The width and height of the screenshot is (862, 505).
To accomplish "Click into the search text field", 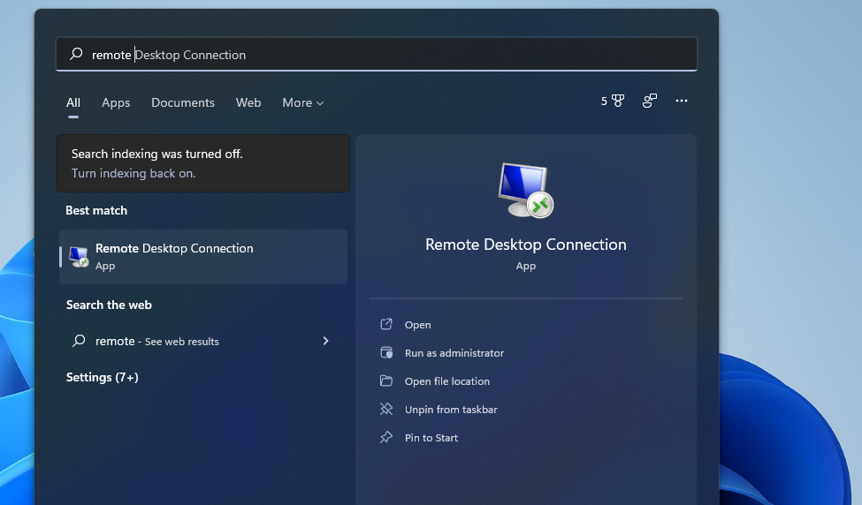I will click(398, 55).
